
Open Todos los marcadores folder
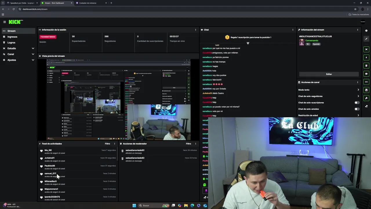point(359,15)
